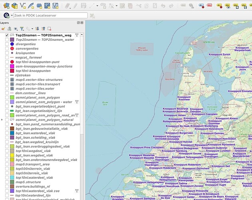252x200 pixels.
Task: Open Manage Map Themes eye dropdown
Action: (16, 29)
